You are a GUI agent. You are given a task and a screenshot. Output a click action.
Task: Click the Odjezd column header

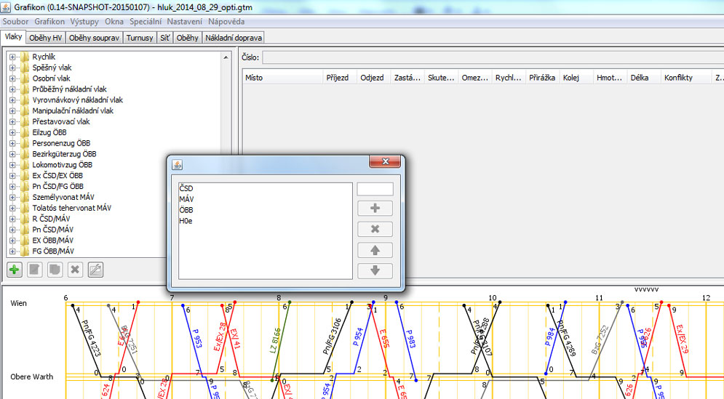coord(373,78)
